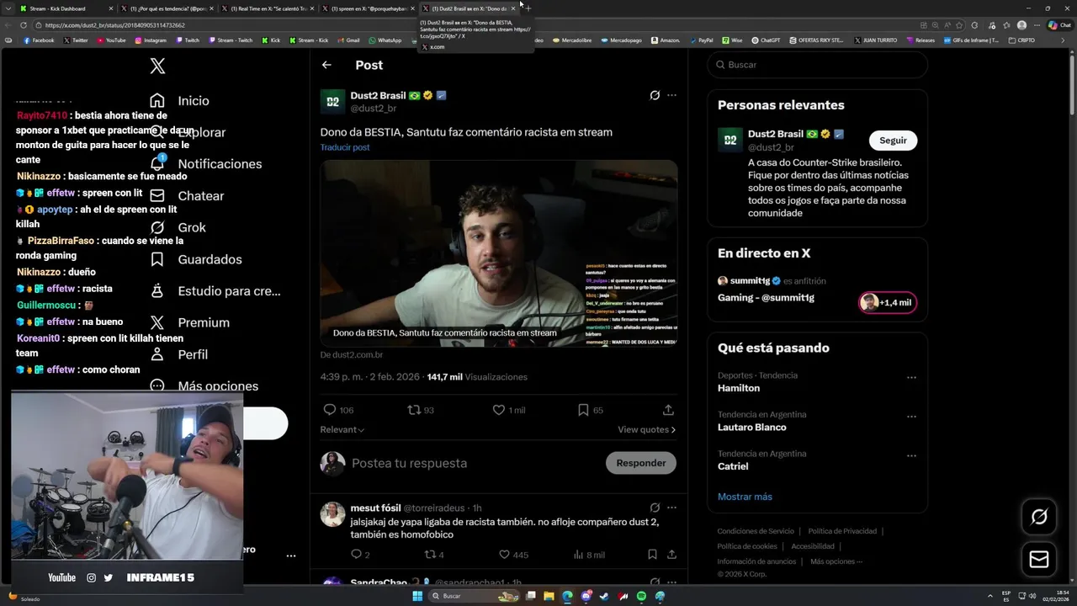Click the X logo in the sidebar

(x=157, y=65)
